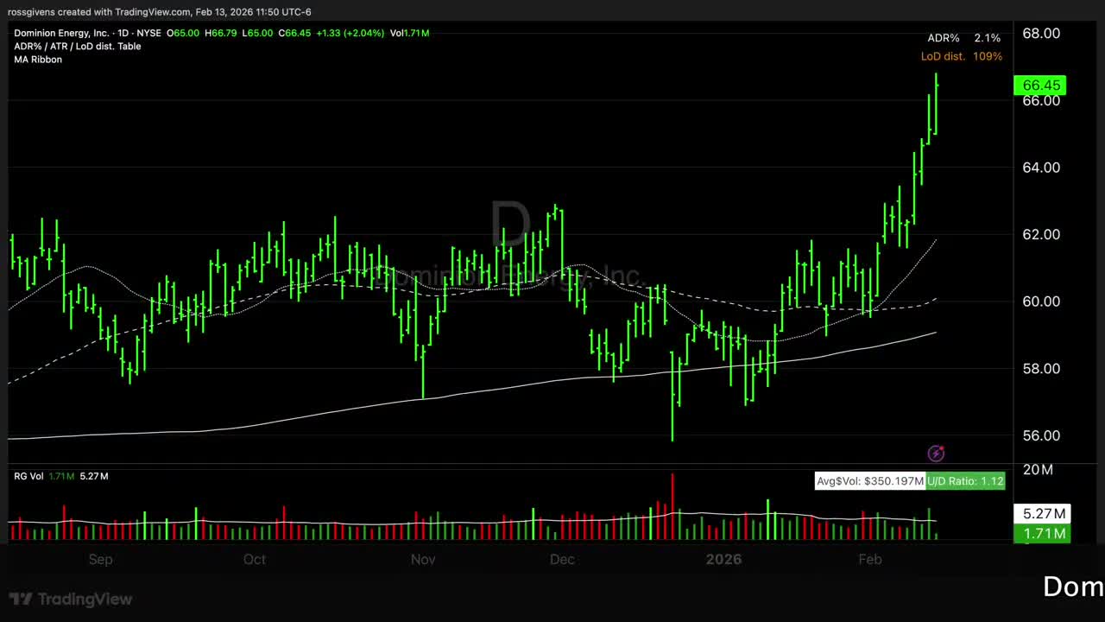Click the Avg$Vol $350.197M label
1105x622 pixels.
tap(869, 481)
